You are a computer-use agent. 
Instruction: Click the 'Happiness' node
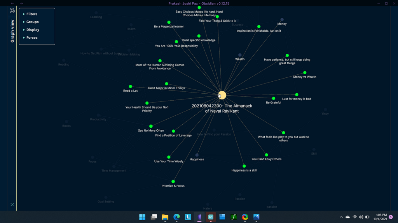click(x=197, y=155)
